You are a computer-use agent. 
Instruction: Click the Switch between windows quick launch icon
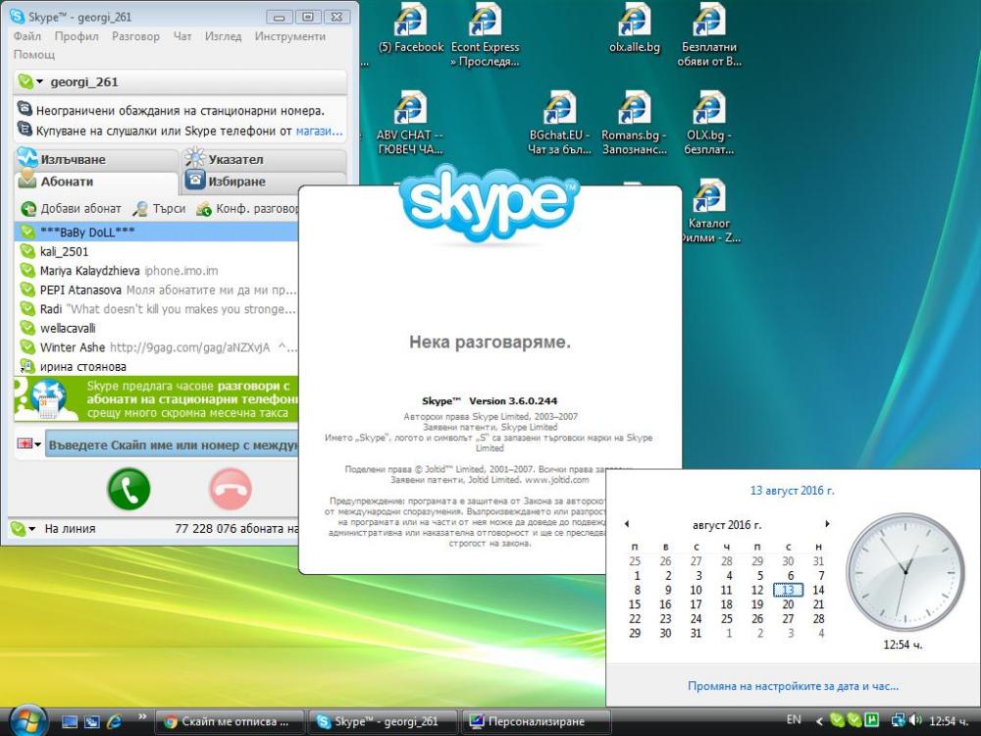click(x=91, y=721)
